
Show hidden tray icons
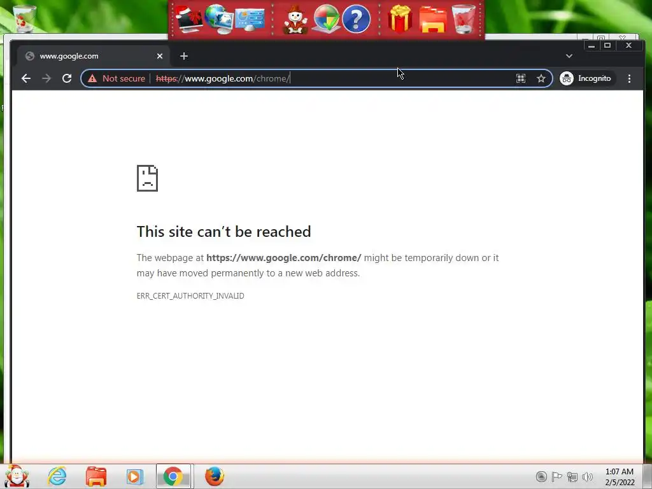(541, 476)
